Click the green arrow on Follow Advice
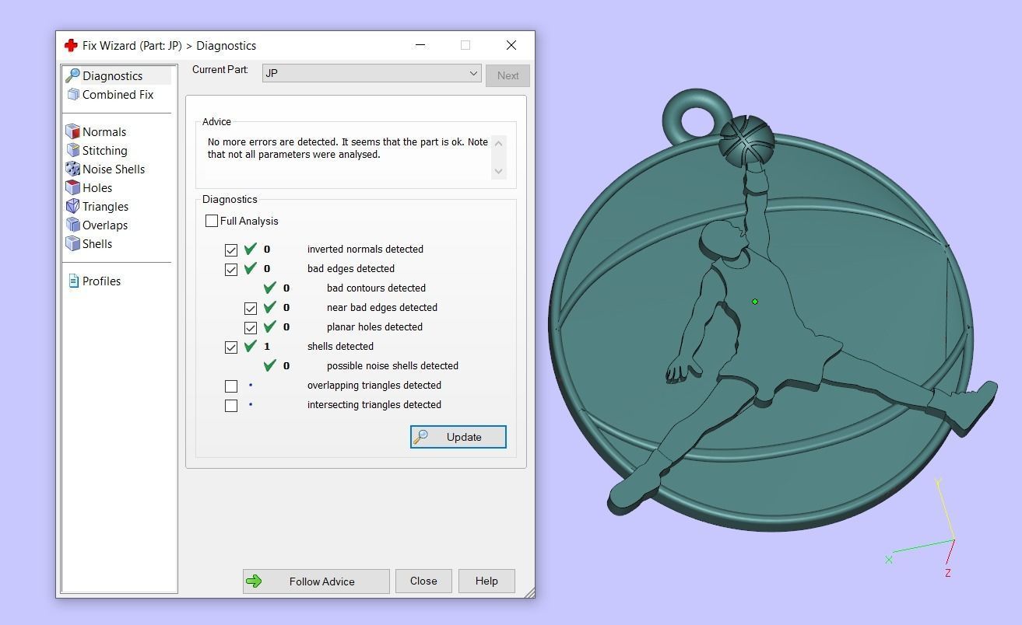The width and height of the screenshot is (1022, 625). coord(254,581)
